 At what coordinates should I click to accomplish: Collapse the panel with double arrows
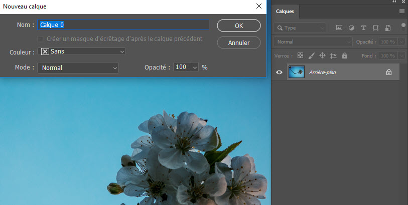point(394,1)
